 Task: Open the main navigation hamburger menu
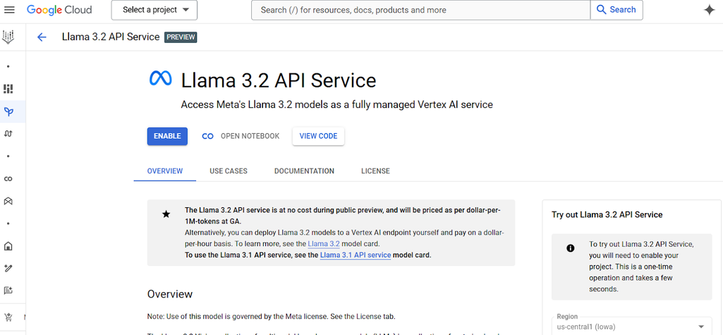click(9, 10)
